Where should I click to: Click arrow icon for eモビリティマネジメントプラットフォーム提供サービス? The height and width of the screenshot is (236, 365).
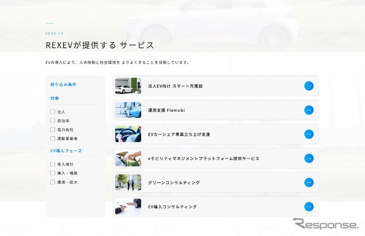tap(309, 158)
